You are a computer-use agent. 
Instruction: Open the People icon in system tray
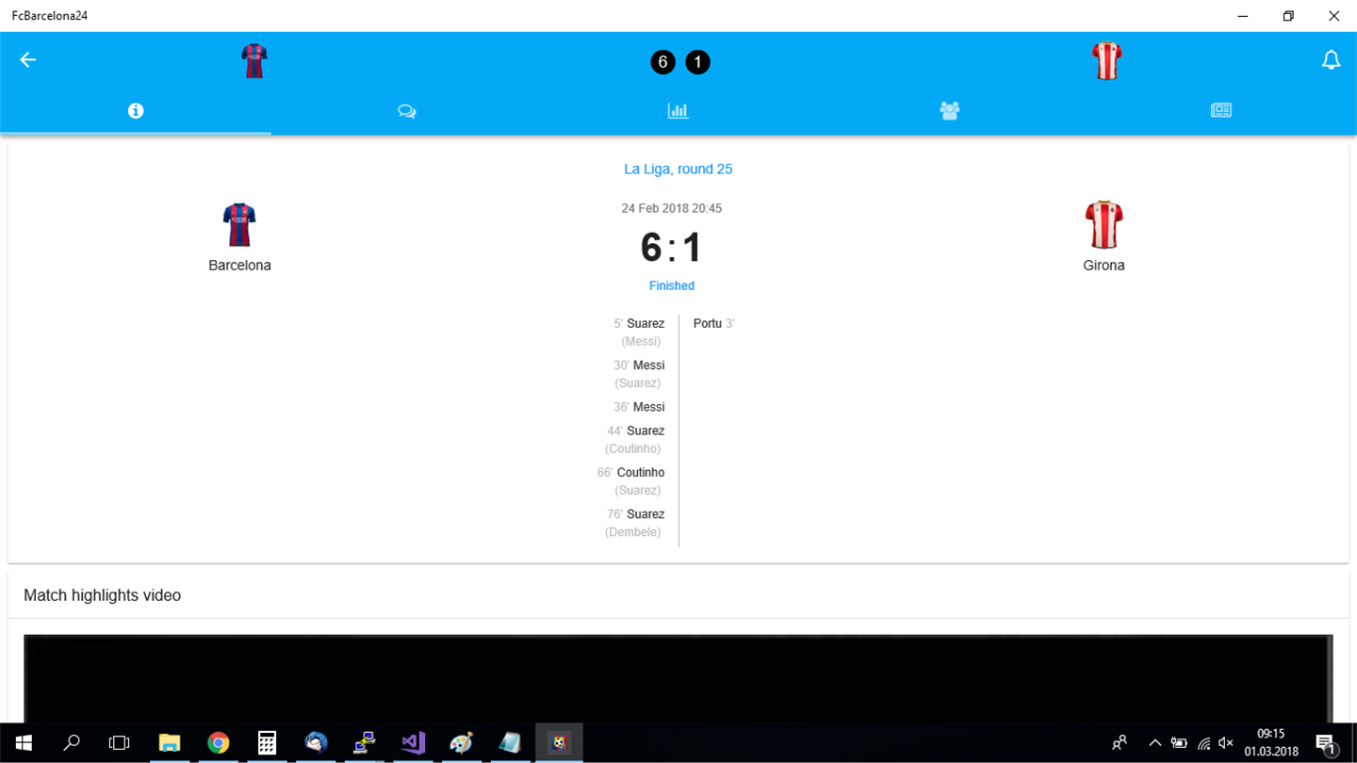1120,743
